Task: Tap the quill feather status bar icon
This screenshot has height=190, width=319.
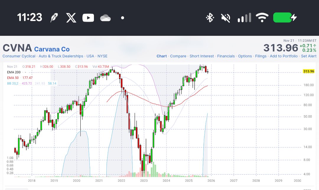Action: (54, 18)
